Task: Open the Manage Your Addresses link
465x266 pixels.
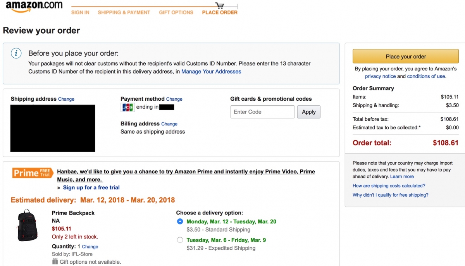Action: tap(211, 72)
